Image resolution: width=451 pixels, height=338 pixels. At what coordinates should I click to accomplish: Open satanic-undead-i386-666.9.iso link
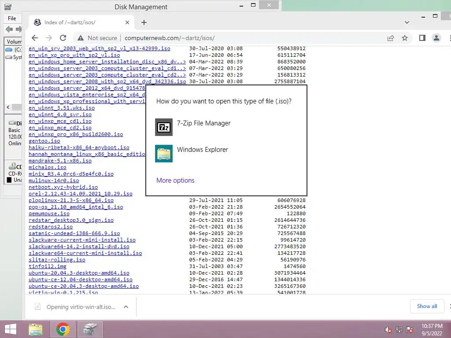pos(74,233)
